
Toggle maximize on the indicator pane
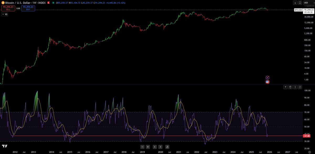tap(300, 87)
